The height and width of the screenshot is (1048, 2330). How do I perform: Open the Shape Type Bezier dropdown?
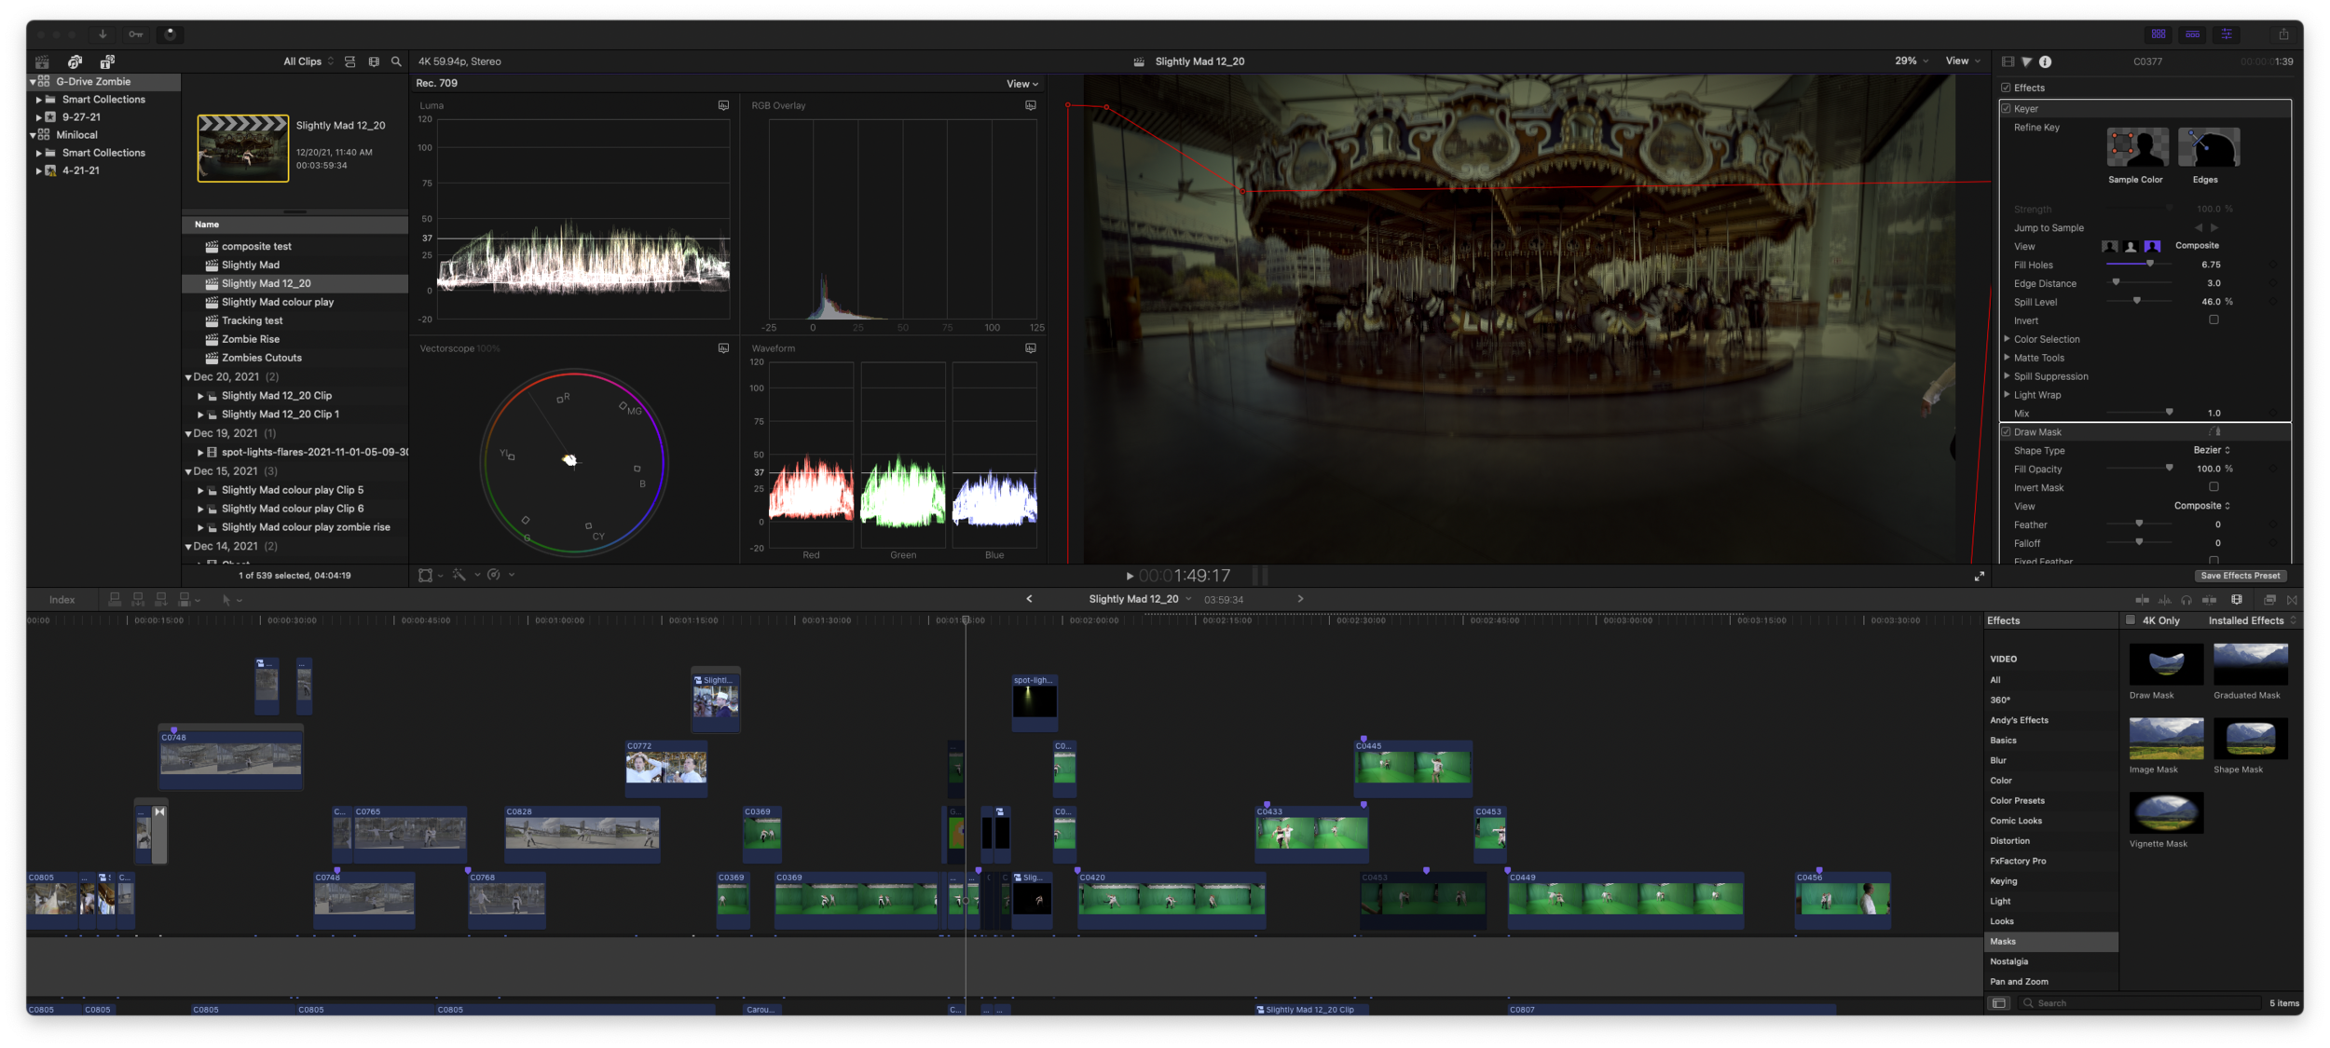(x=2212, y=451)
